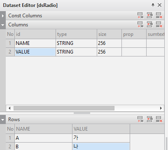This screenshot has width=168, height=150.
Task: Click the columns horizontal scrollbar thumb
Action: pyautogui.click(x=64, y=108)
